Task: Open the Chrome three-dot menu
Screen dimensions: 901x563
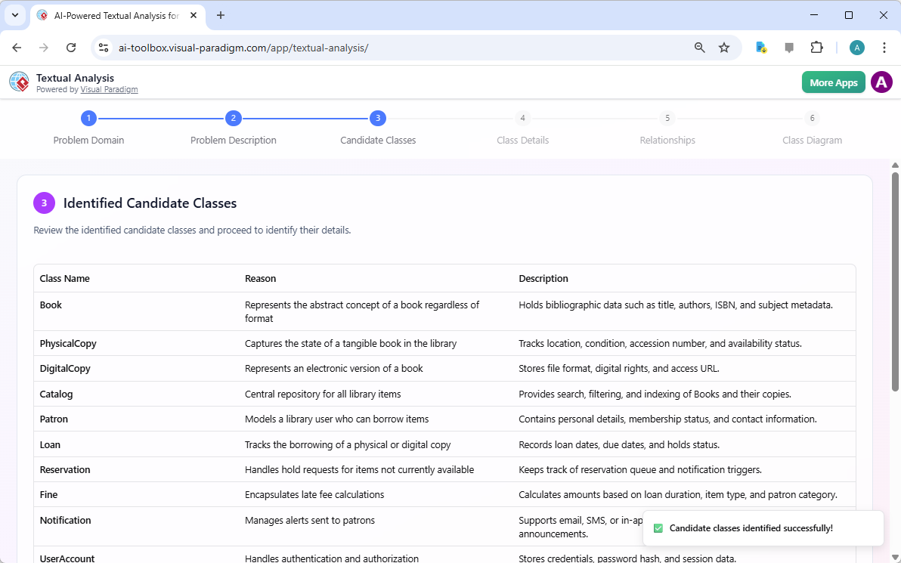Action: point(884,48)
